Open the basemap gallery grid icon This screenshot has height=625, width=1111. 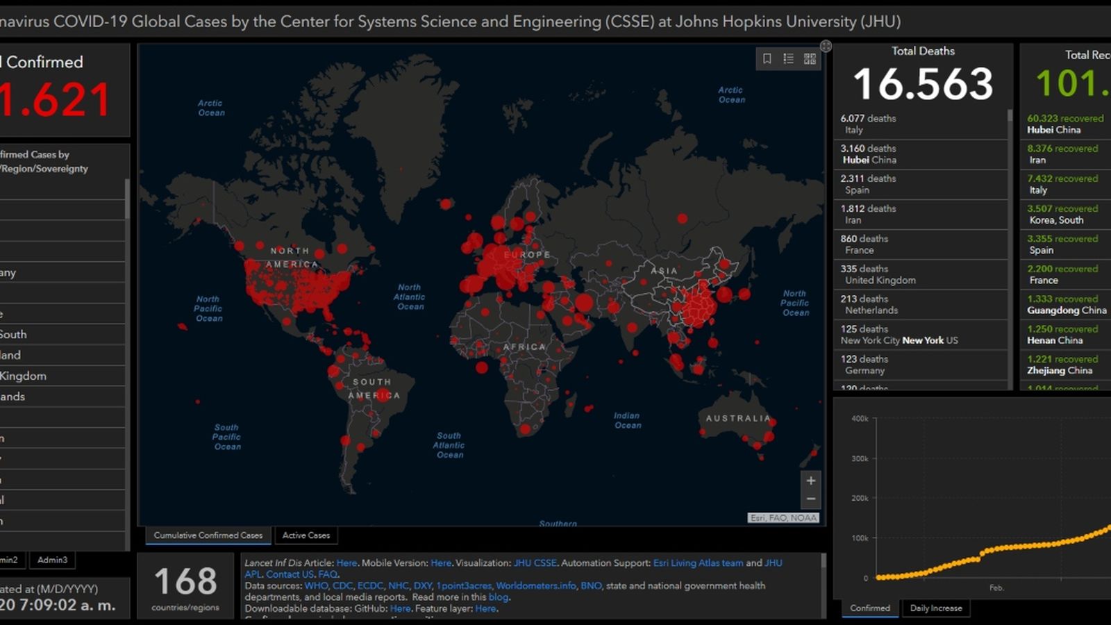[810, 59]
